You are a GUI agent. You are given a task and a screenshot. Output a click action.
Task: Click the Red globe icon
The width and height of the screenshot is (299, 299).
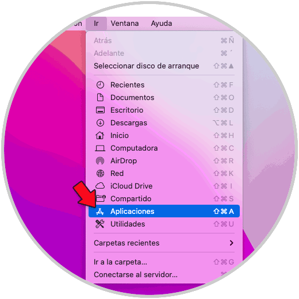(100, 174)
